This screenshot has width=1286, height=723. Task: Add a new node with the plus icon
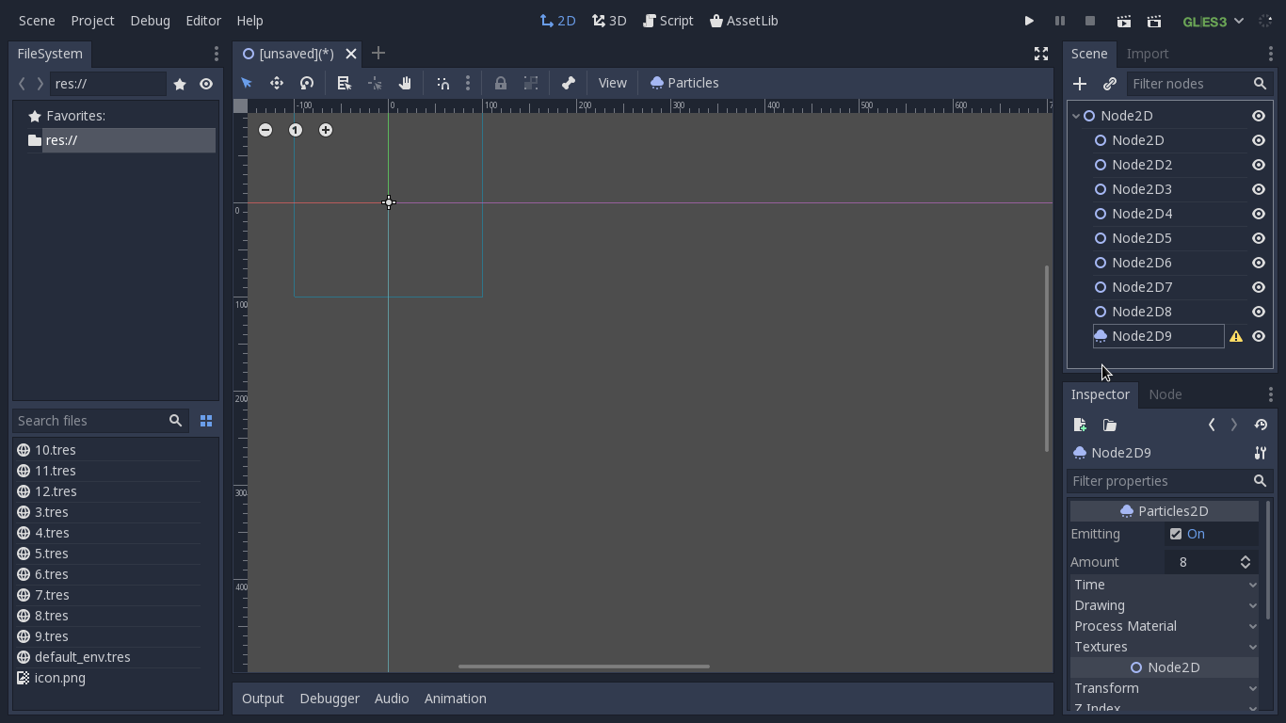point(1080,84)
